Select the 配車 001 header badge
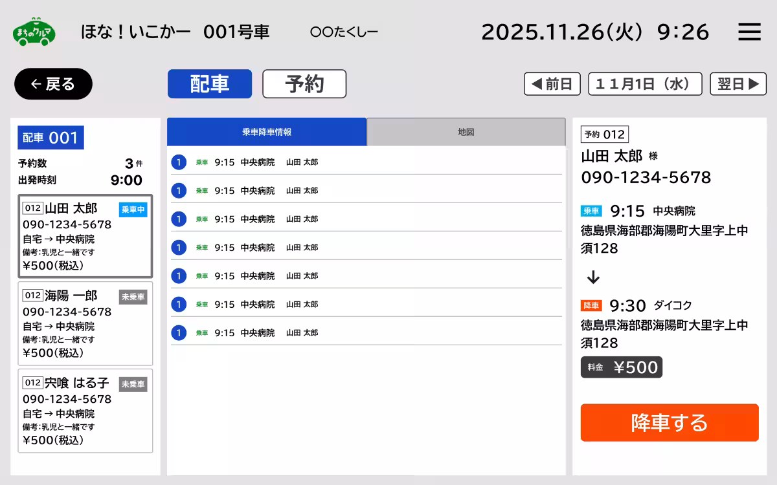The height and width of the screenshot is (485, 777). 51,137
